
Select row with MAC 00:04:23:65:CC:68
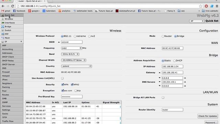(x=73, y=106)
